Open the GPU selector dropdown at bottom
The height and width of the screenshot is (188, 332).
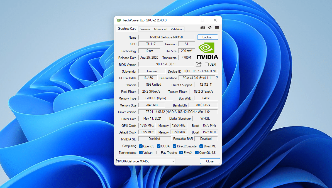point(173,161)
